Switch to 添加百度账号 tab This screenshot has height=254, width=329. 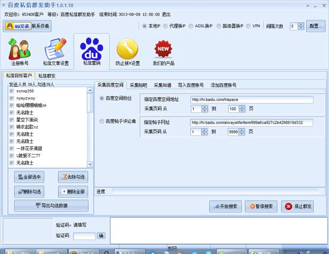(224, 85)
